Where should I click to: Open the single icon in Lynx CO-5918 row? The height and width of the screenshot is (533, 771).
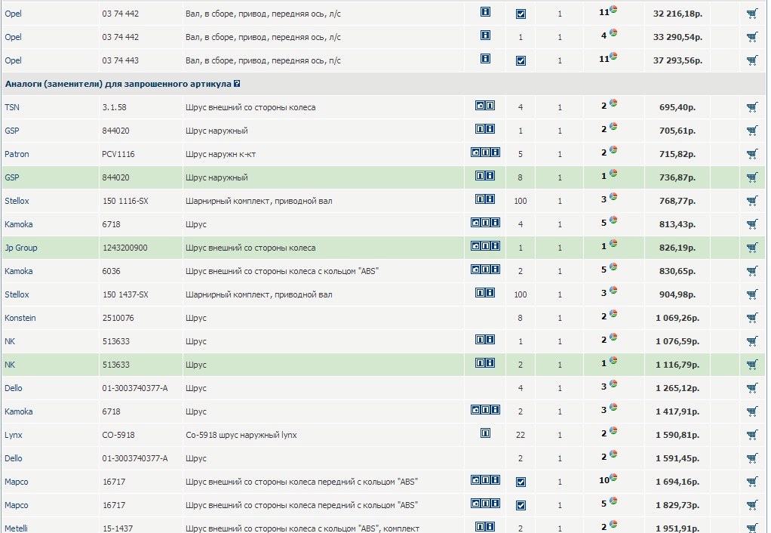pos(485,433)
